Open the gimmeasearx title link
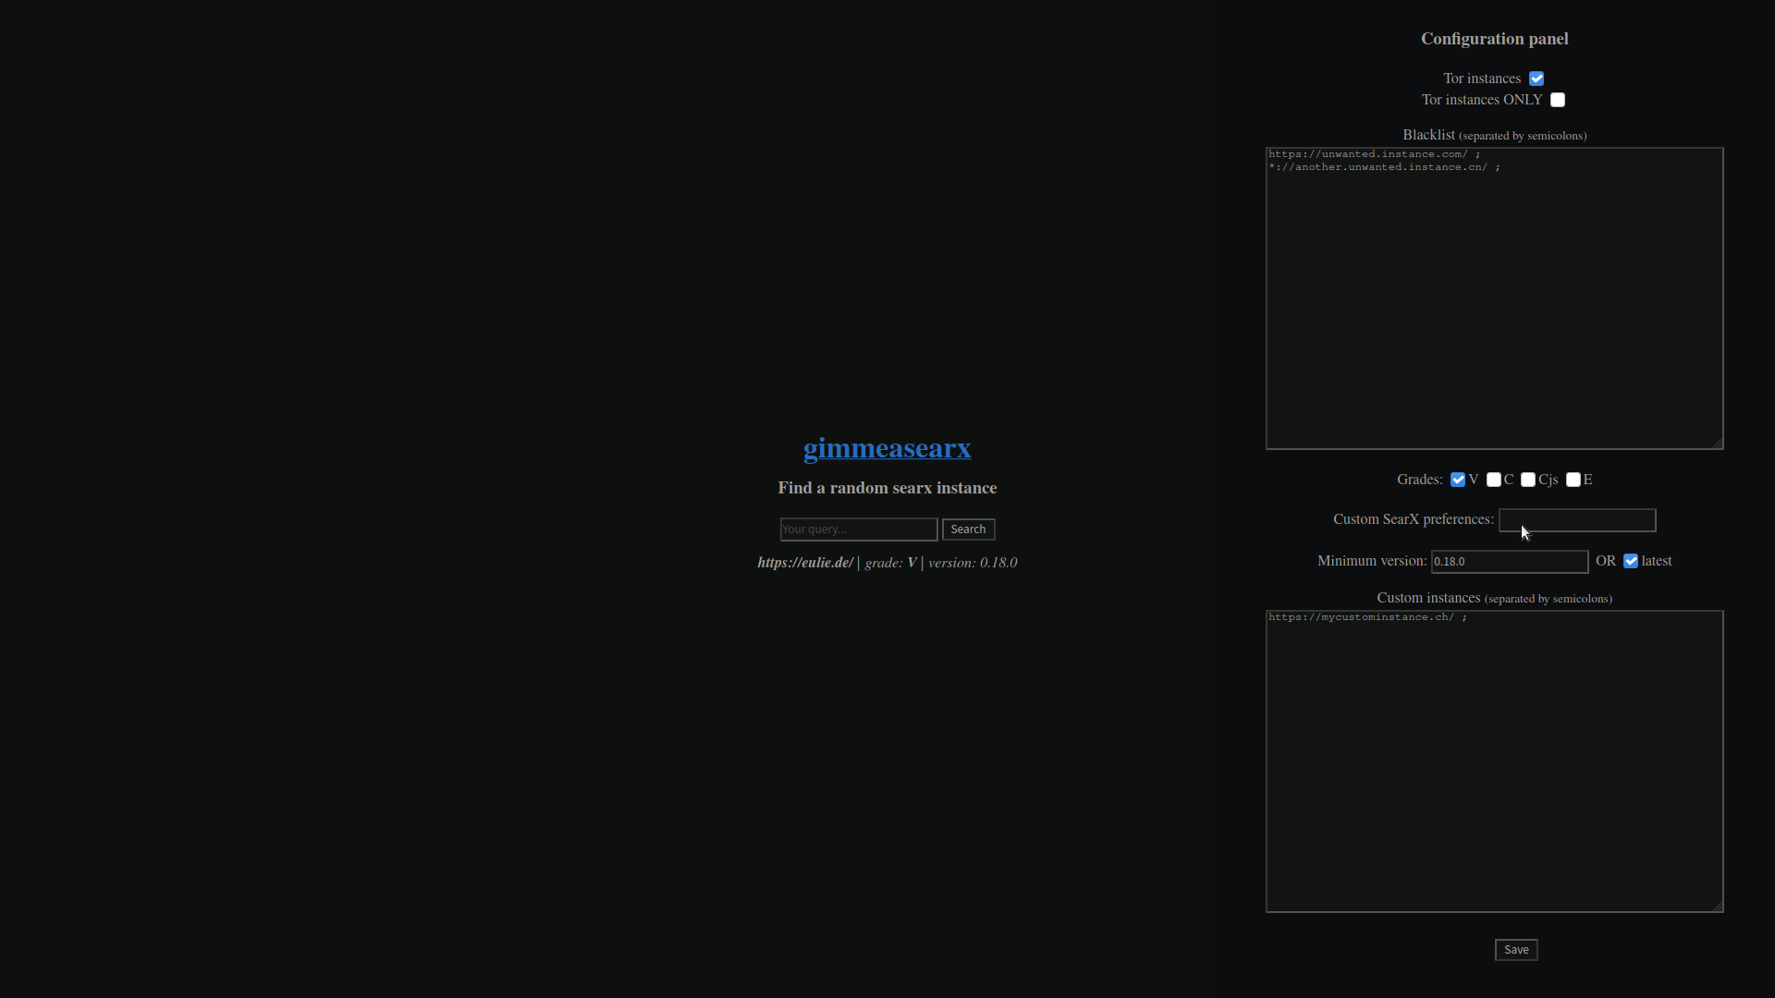This screenshot has width=1775, height=998. (x=887, y=448)
